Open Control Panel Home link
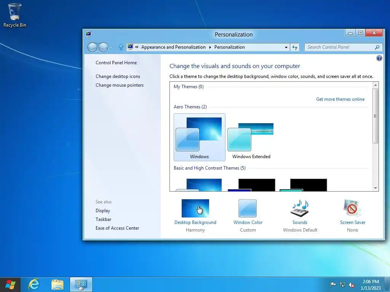This screenshot has width=390, height=292. coord(116,63)
